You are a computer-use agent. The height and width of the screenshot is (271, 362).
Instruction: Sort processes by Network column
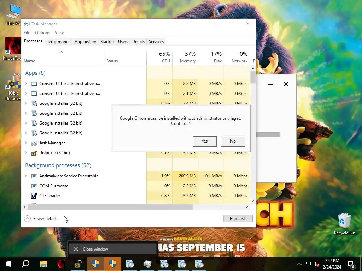237,57
